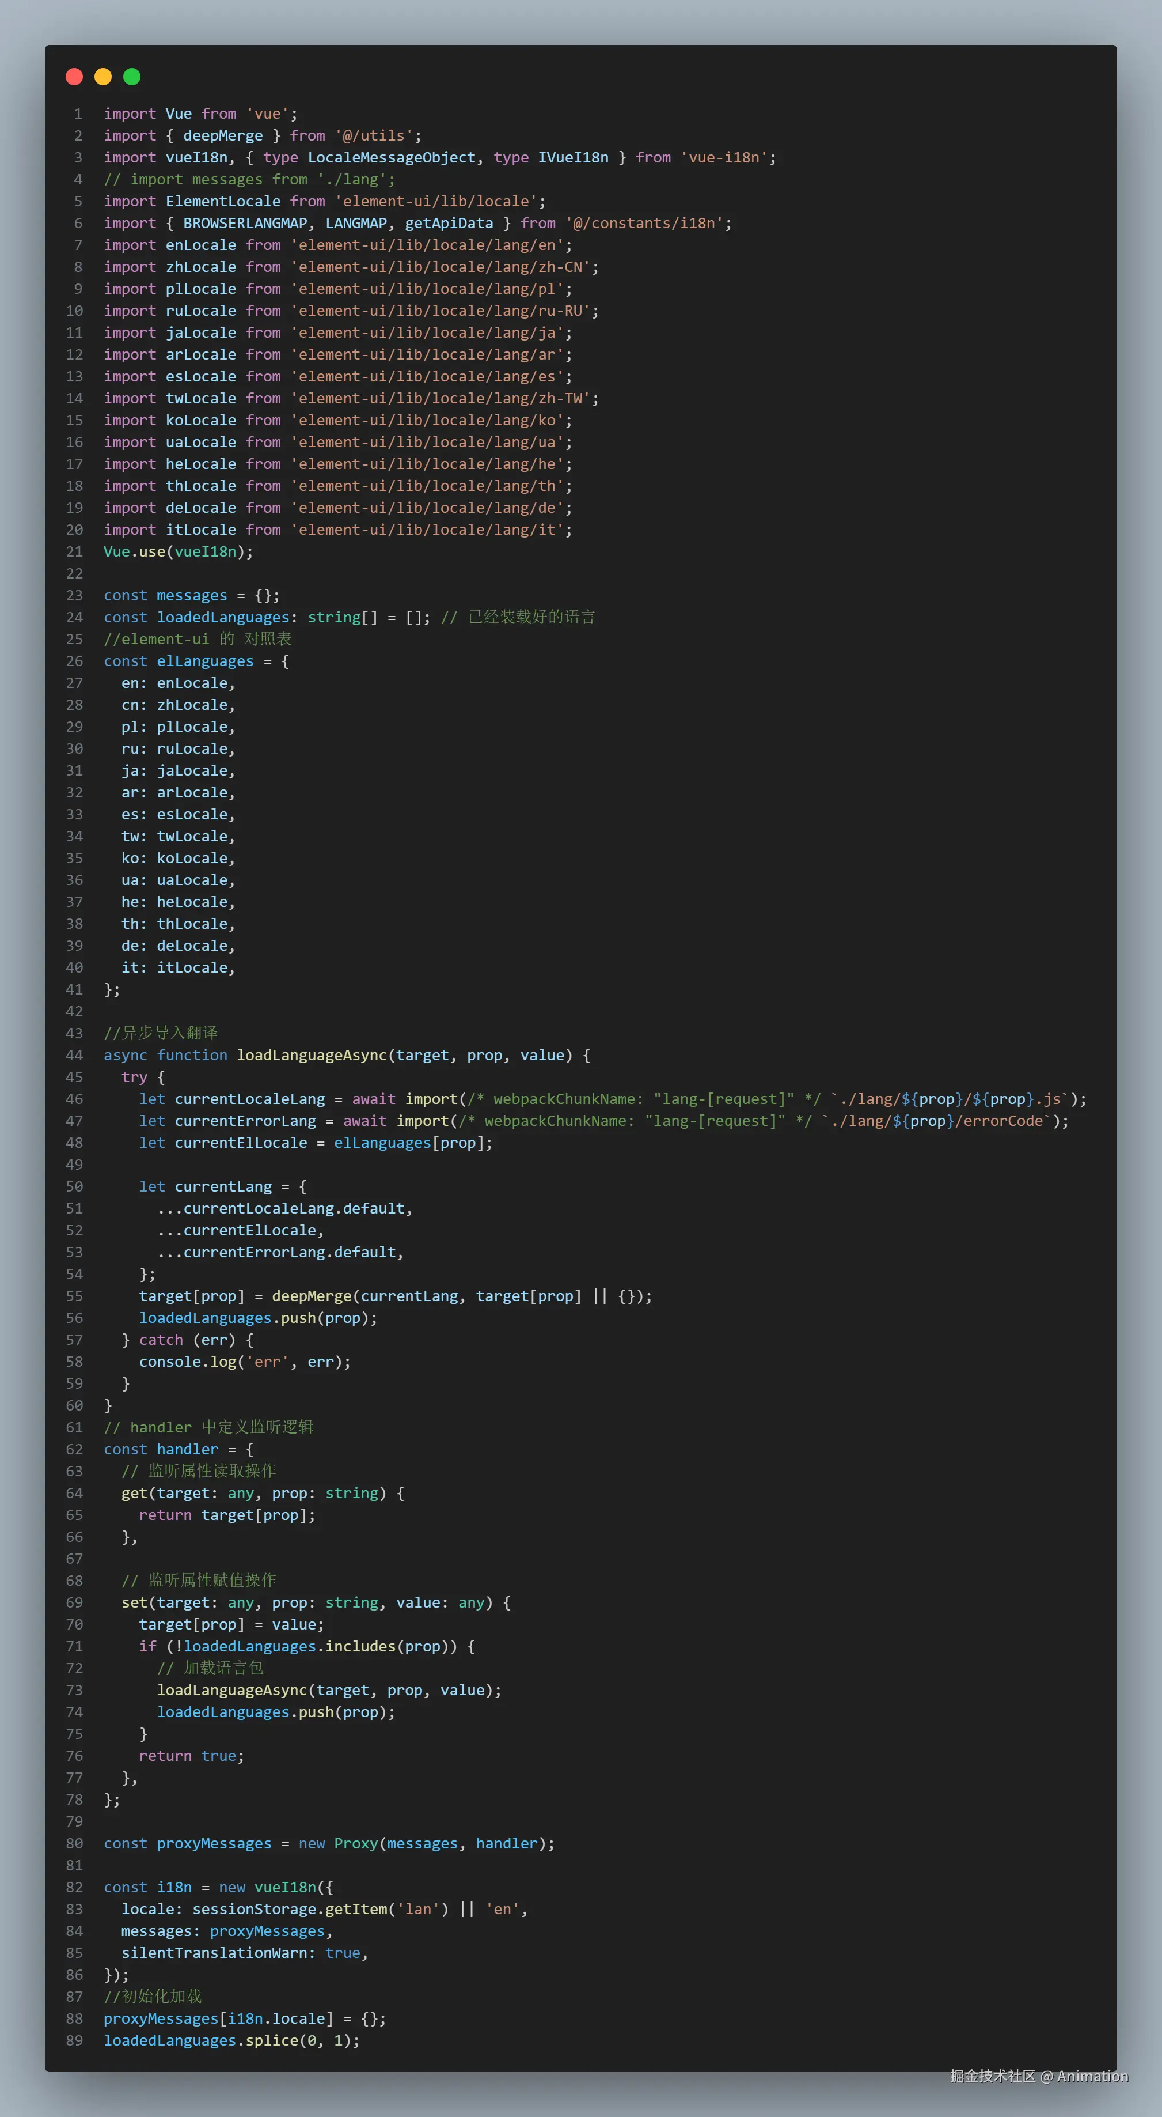
Task: Click BROWSERLANGMAP identifier on line 6
Action: tap(245, 223)
